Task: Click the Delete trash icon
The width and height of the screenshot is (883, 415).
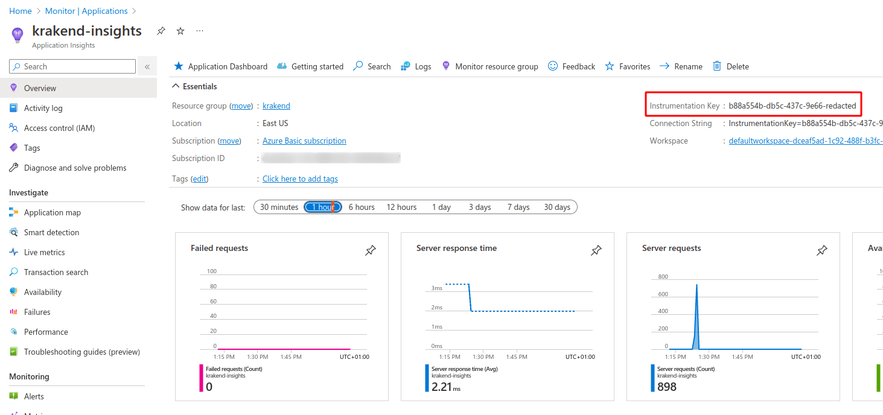Action: coord(717,66)
